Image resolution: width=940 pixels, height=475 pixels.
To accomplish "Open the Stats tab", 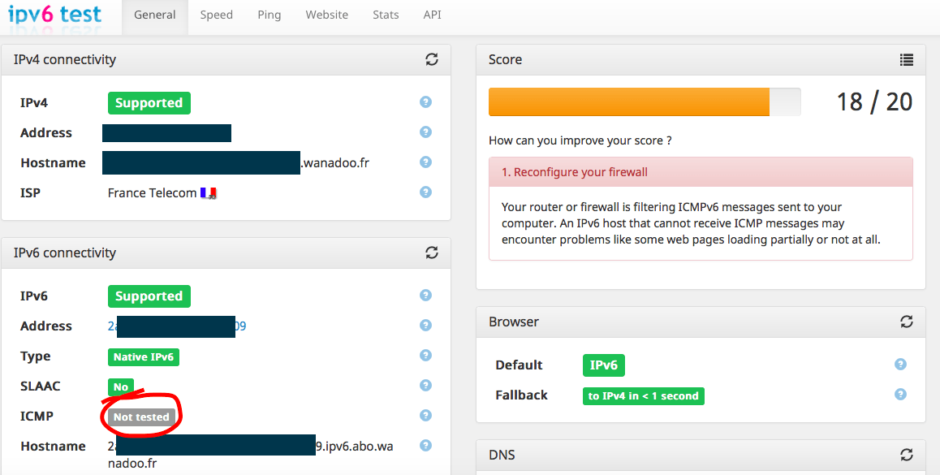I will click(386, 15).
